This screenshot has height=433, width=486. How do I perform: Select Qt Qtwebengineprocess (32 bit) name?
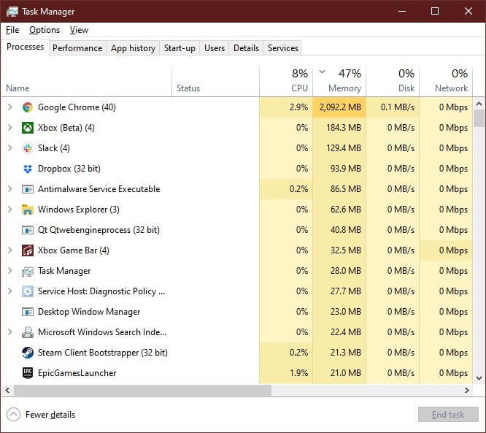point(99,230)
